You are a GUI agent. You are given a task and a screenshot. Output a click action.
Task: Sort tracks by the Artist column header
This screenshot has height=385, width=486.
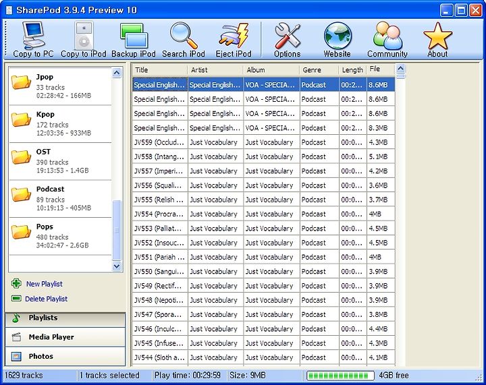tap(215, 70)
